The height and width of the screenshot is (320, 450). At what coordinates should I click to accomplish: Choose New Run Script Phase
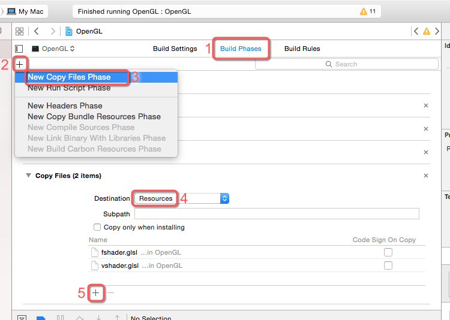coord(97,88)
